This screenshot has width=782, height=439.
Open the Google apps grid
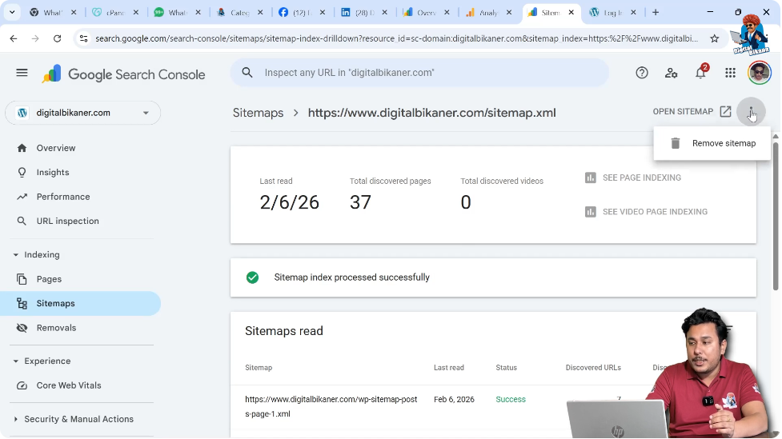(x=730, y=73)
